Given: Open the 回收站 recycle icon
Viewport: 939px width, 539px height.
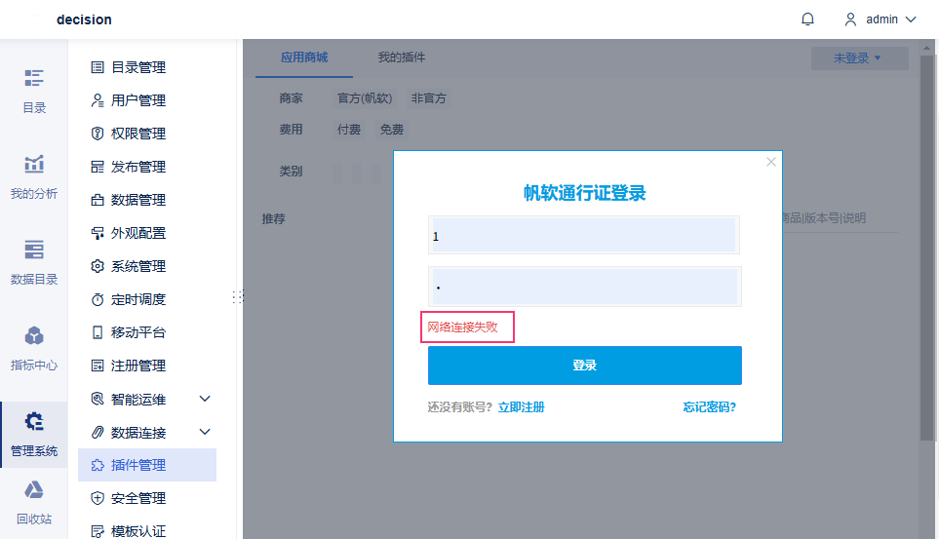Looking at the screenshot, I should [34, 490].
